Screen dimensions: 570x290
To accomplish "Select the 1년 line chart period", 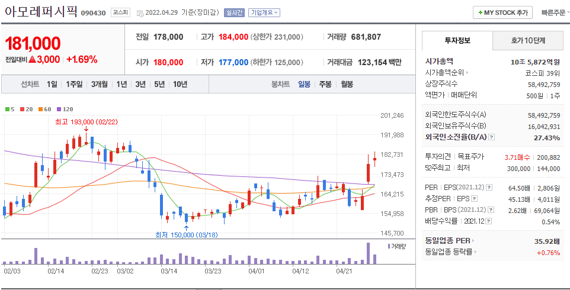I will point(122,85).
